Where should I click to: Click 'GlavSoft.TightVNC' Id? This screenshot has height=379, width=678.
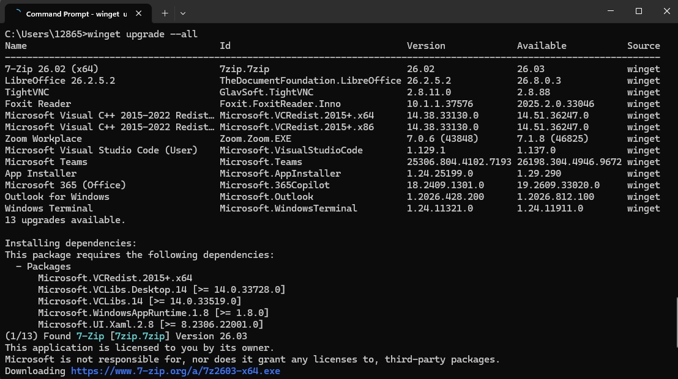click(x=266, y=92)
